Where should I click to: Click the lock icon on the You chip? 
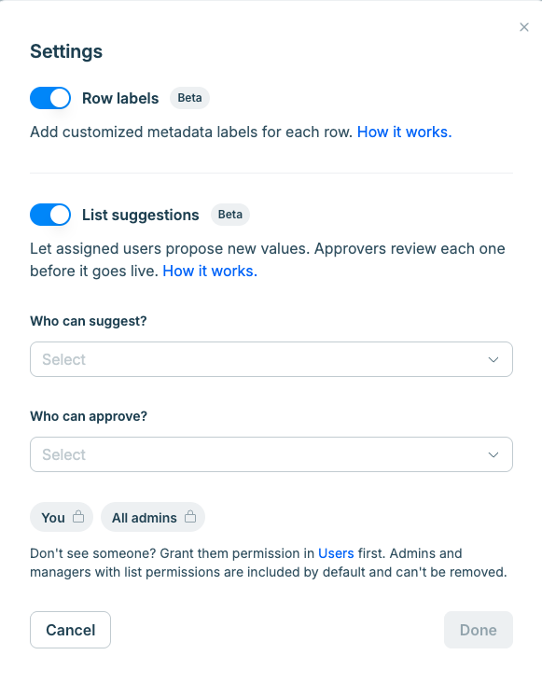[78, 517]
